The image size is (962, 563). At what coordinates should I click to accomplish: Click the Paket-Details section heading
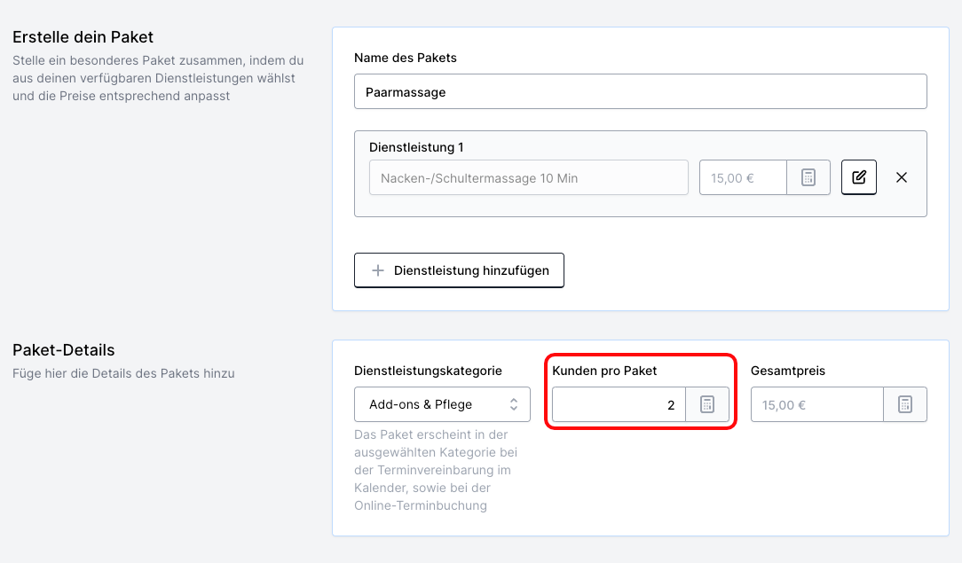click(x=63, y=350)
